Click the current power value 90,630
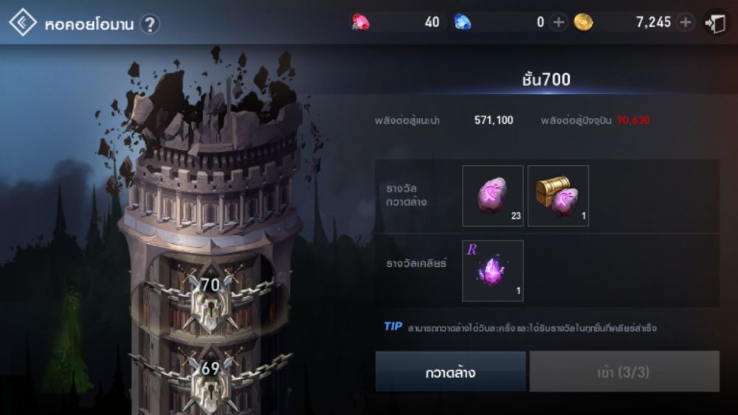This screenshot has height=415, width=738. [633, 120]
